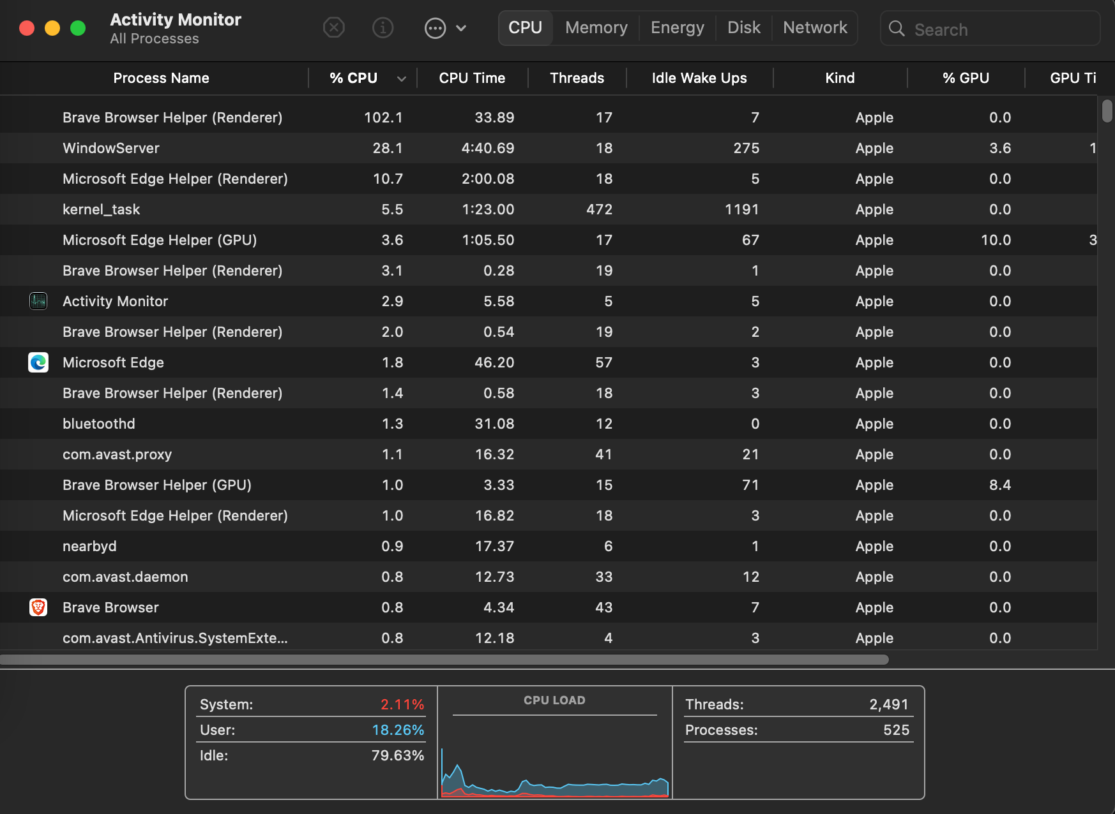
Task: Switch to the Memory tab
Action: tap(596, 28)
